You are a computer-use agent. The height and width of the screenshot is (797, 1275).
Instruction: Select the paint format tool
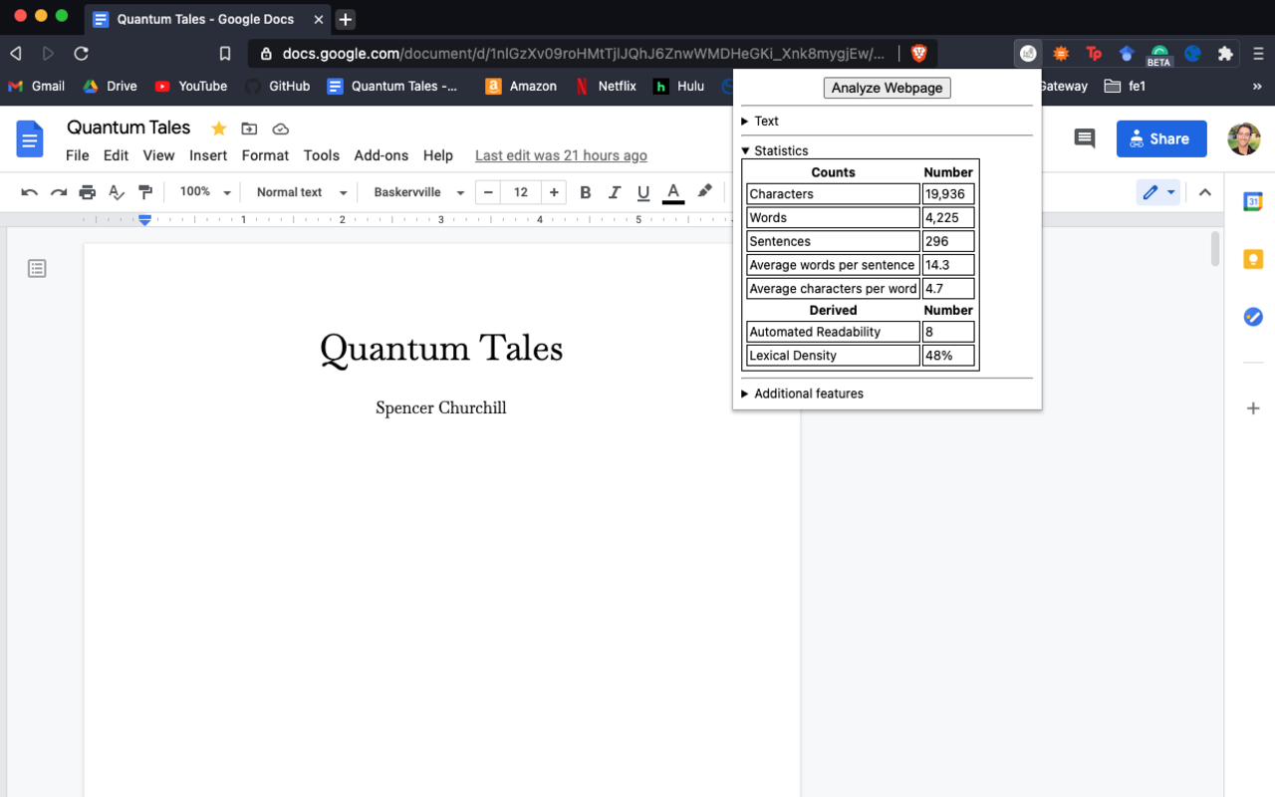pyautogui.click(x=145, y=192)
